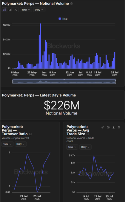Click info icon next to Avg Trade Size
Viewport: 125px width, 202px height.
tap(88, 134)
